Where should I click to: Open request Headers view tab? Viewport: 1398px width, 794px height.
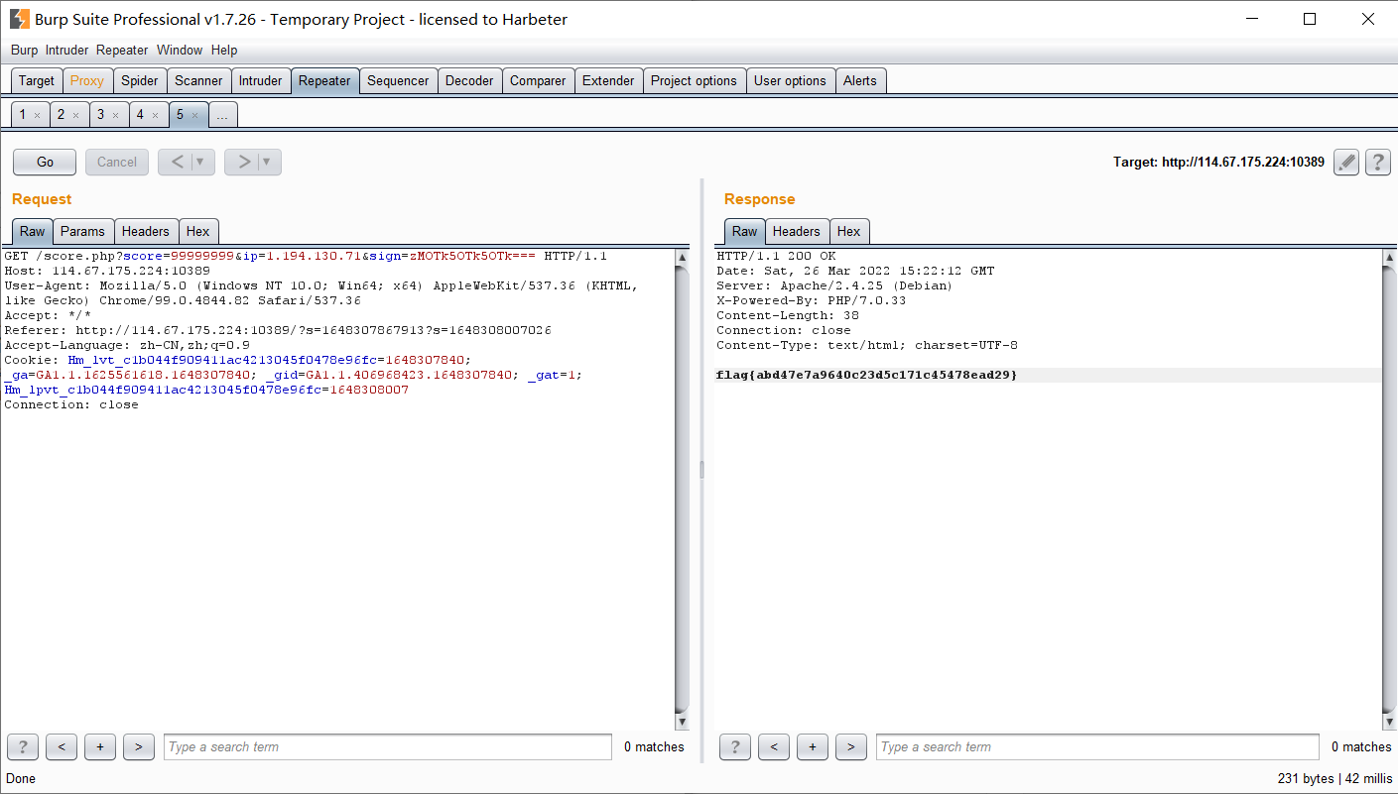[x=146, y=231]
